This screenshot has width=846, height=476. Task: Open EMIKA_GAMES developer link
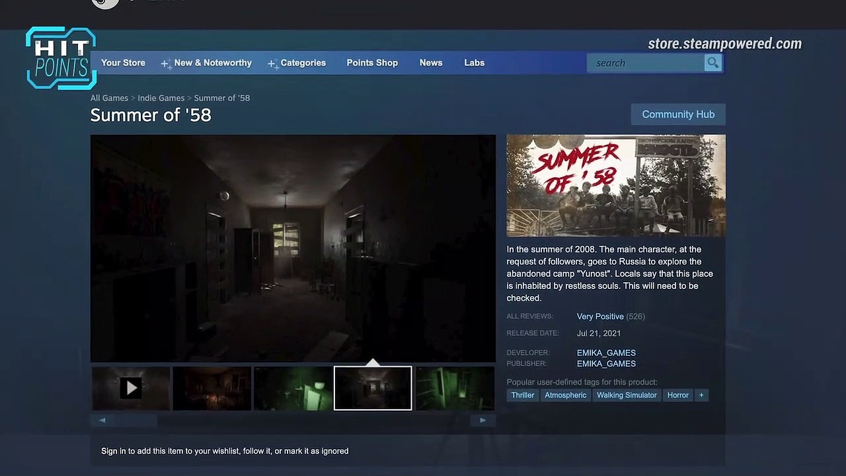(x=606, y=353)
